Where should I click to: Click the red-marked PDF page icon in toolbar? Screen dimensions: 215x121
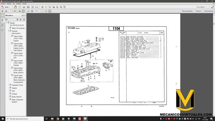pos(53,7)
